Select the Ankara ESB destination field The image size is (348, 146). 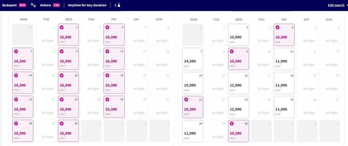[x=50, y=5]
